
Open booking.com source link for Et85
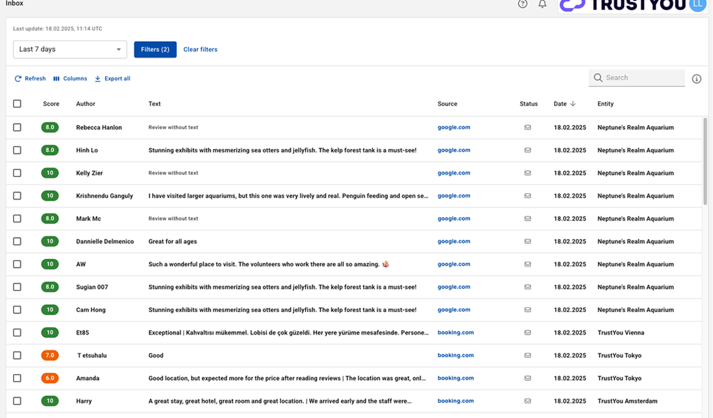(455, 332)
